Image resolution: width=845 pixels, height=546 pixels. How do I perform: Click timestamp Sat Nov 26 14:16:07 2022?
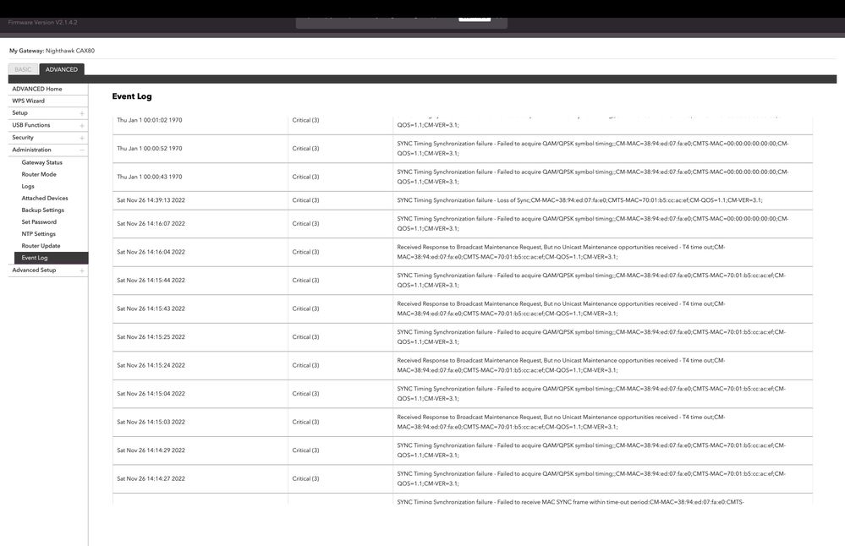(151, 223)
